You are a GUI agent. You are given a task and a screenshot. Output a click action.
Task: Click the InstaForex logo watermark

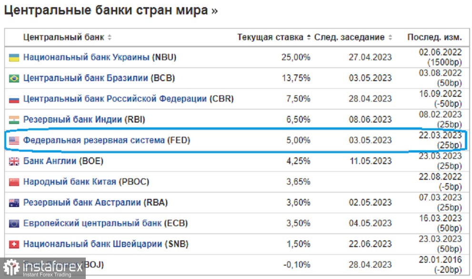click(42, 268)
